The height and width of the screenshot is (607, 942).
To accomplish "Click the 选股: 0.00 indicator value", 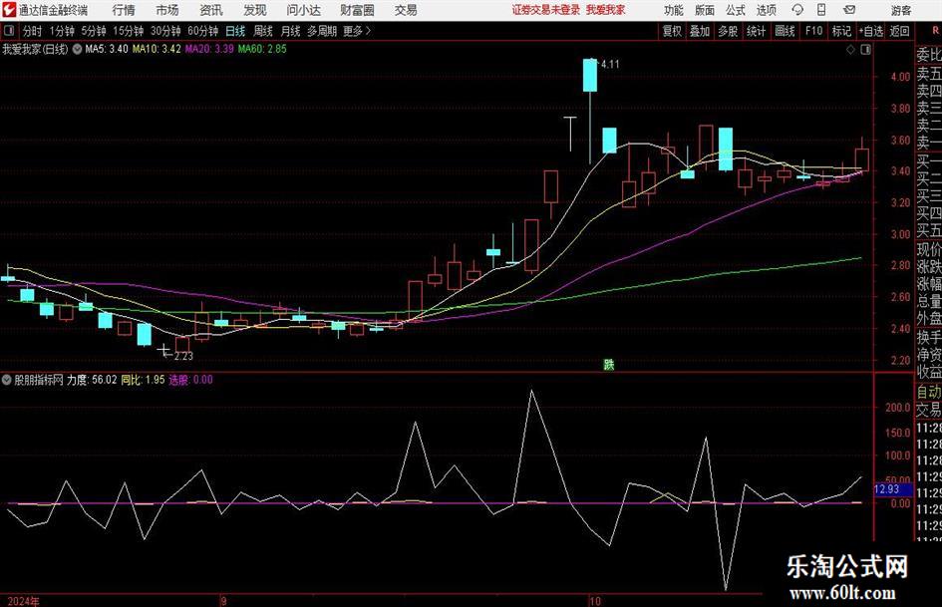I will pyautogui.click(x=190, y=380).
